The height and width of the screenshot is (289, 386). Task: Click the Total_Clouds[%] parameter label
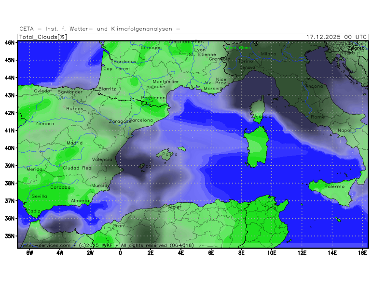[43, 37]
